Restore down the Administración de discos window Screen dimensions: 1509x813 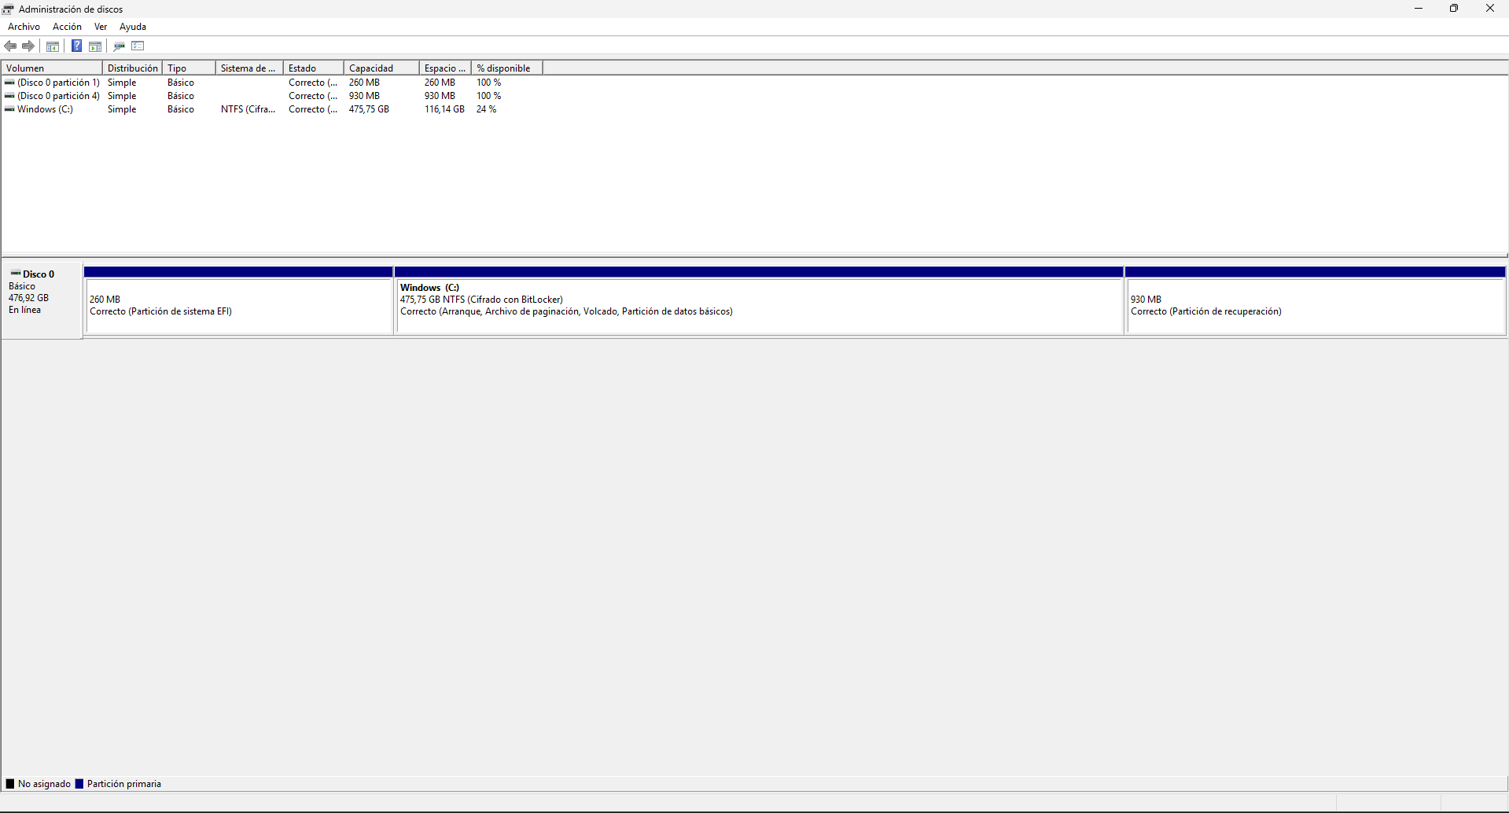click(1454, 9)
